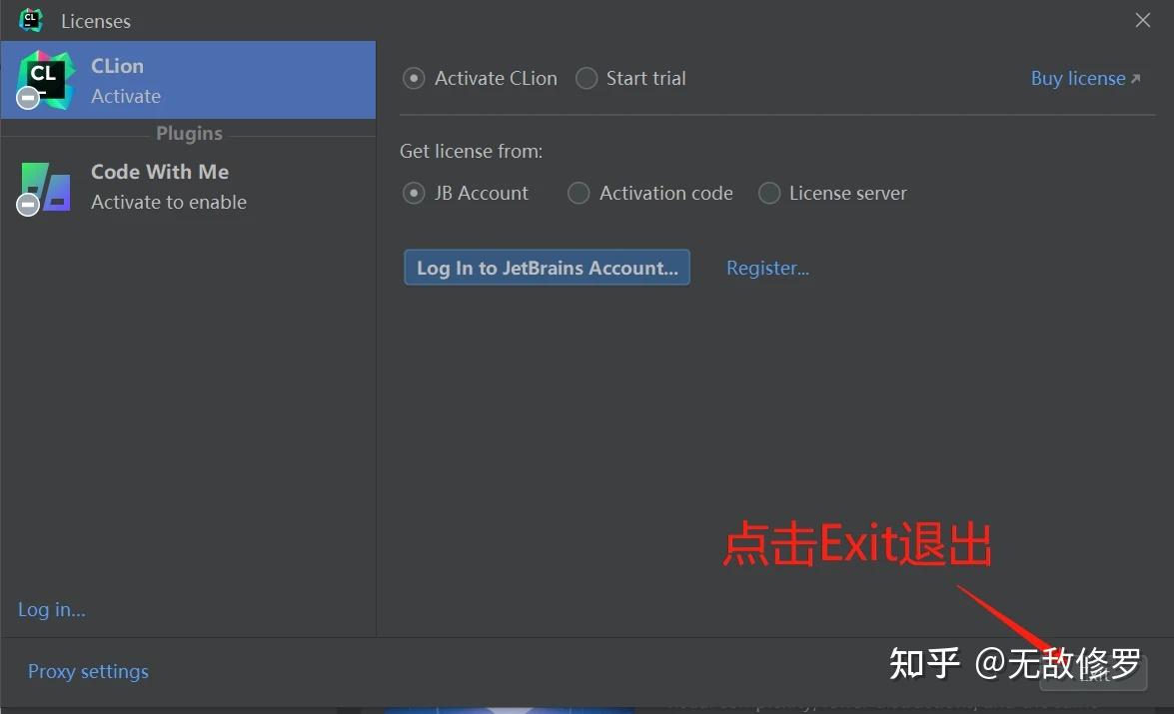
Task: Open the Buy license external link arrow
Action: [1137, 77]
